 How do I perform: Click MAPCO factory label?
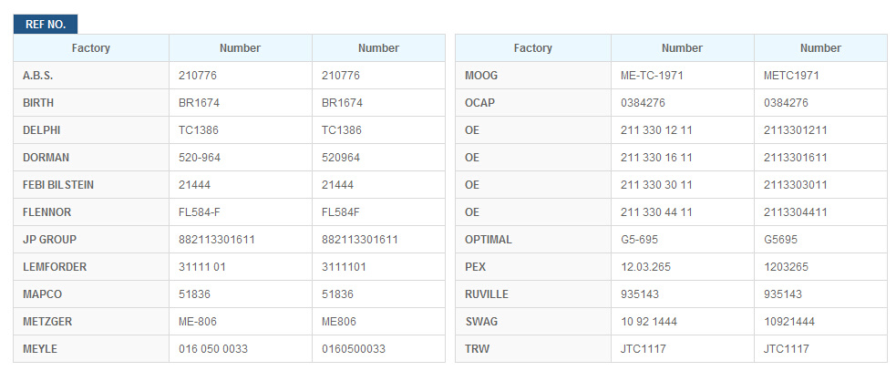click(x=42, y=294)
